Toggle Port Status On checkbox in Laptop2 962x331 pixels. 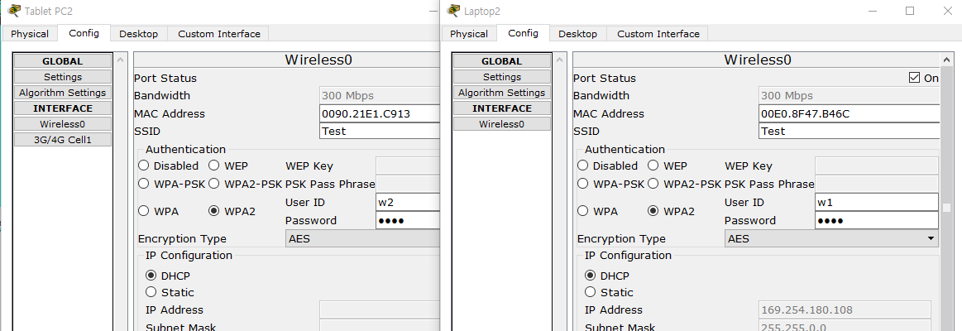[914, 78]
